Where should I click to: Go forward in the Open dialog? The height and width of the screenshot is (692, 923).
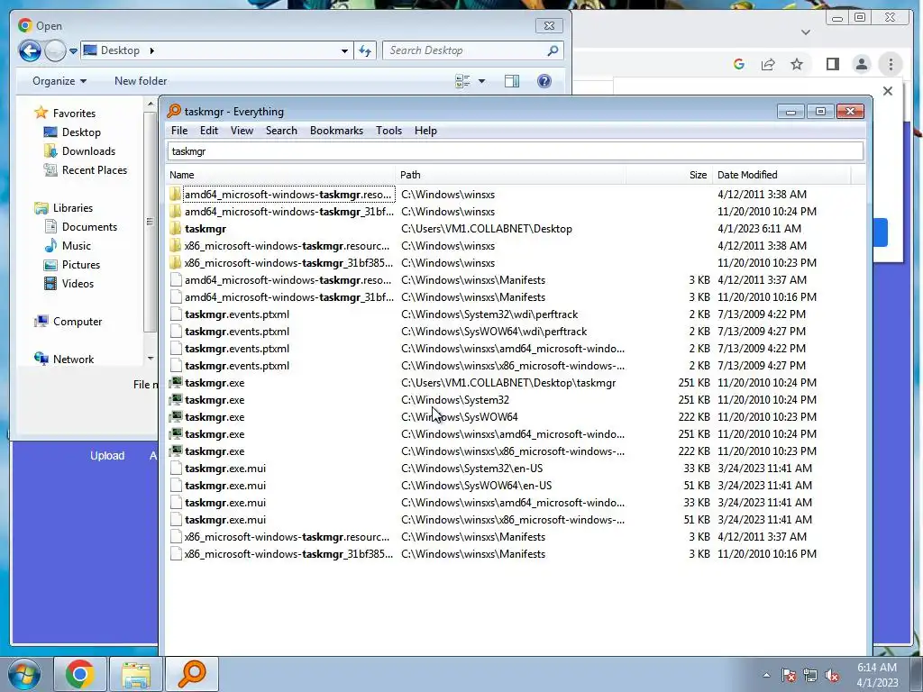(55, 50)
